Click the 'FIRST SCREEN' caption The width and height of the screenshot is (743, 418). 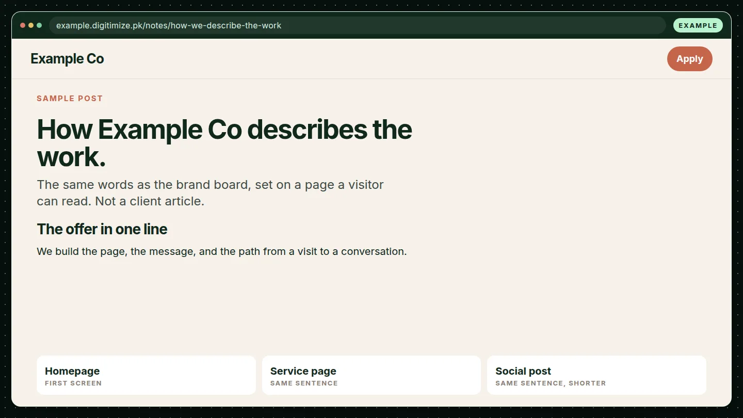tap(73, 383)
